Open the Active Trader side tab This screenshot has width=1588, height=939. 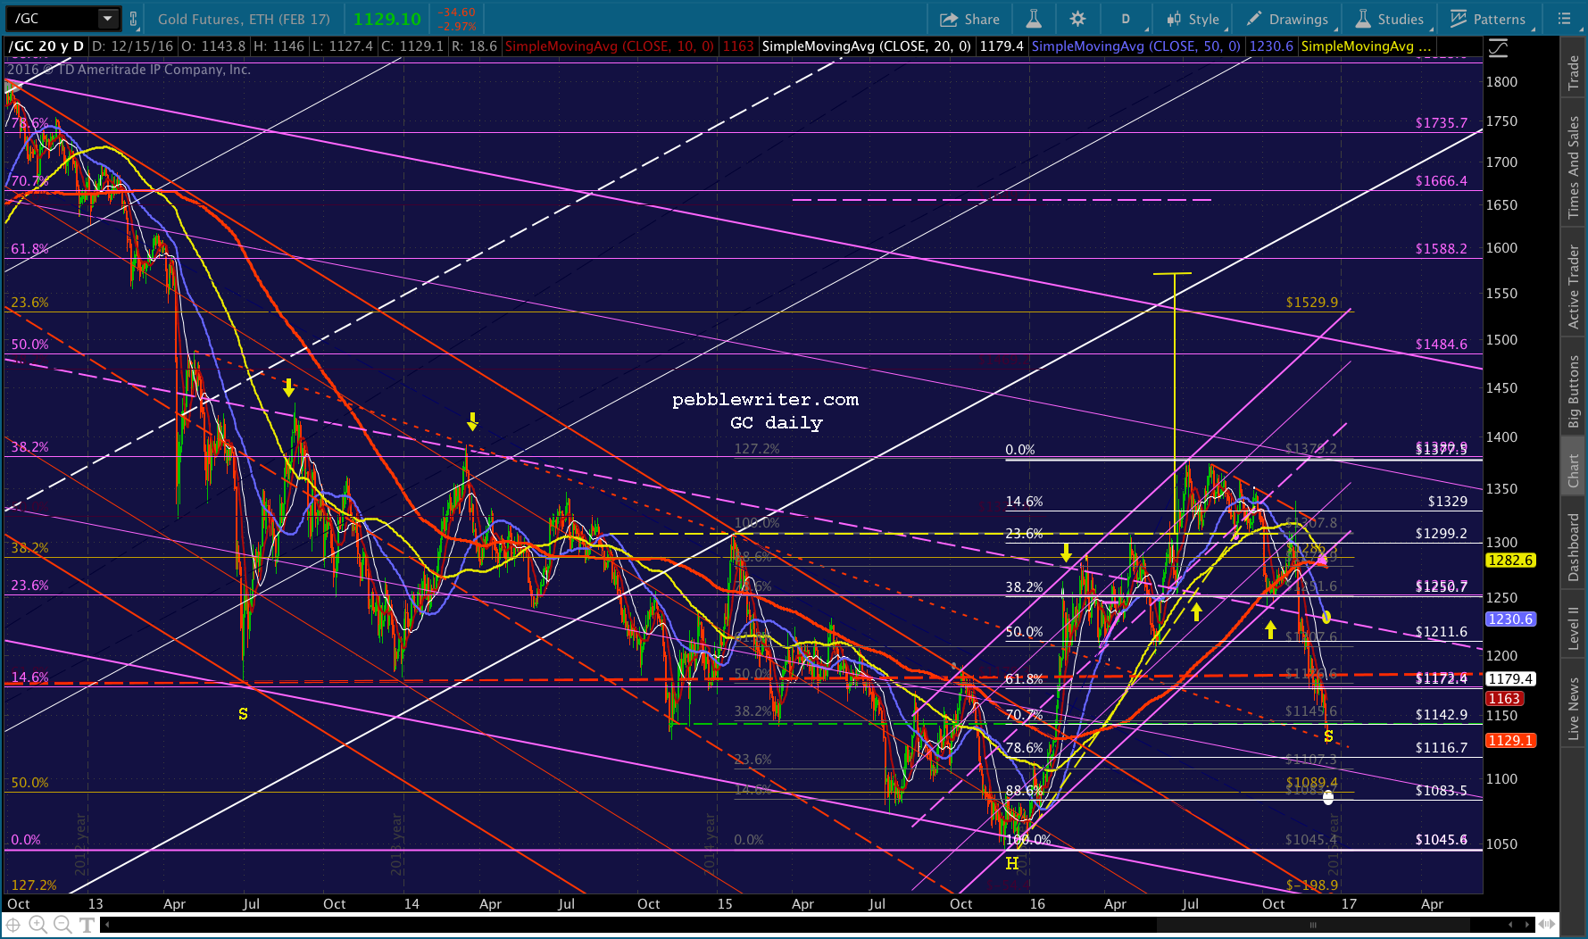[x=1573, y=287]
